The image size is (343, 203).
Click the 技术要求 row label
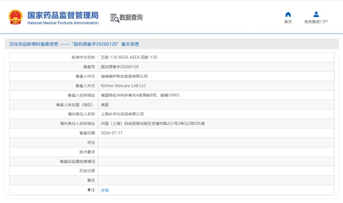(x=87, y=152)
